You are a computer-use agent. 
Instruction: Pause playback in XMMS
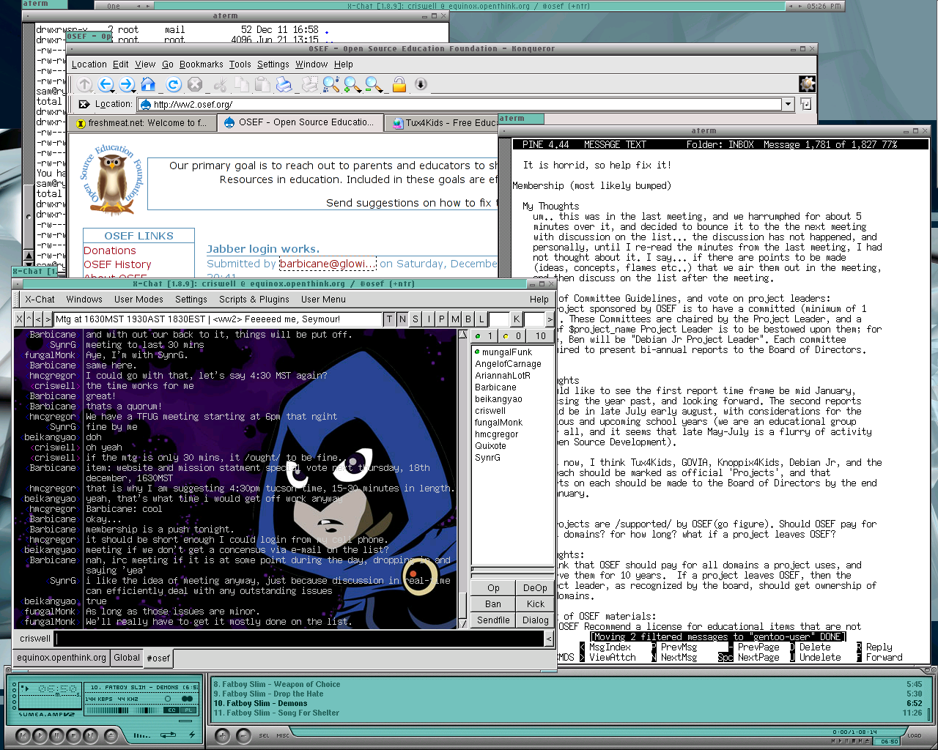pyautogui.click(x=57, y=736)
